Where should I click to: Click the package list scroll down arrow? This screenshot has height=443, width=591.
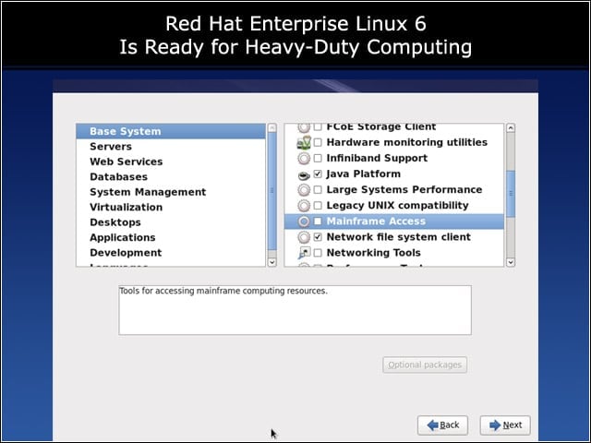(511, 262)
